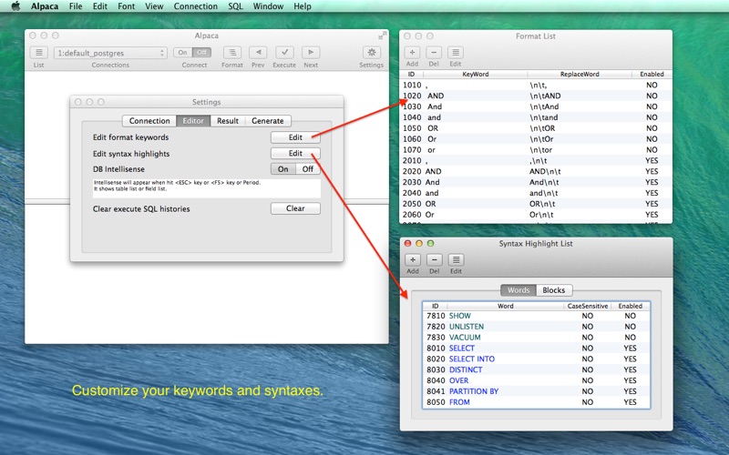Add a new entry in Format List

coord(412,53)
